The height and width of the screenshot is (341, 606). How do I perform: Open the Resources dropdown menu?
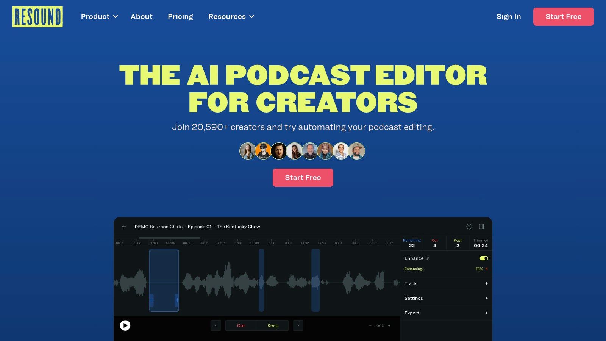231,17
